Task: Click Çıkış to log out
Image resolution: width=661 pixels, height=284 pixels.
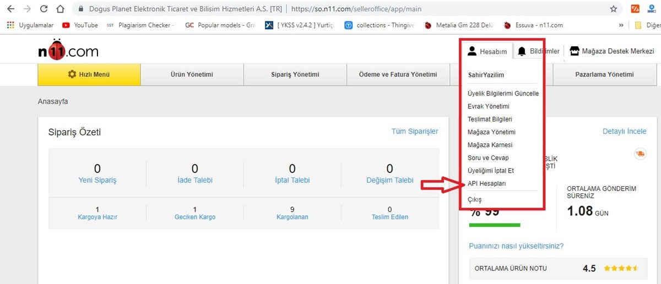Action: (474, 199)
